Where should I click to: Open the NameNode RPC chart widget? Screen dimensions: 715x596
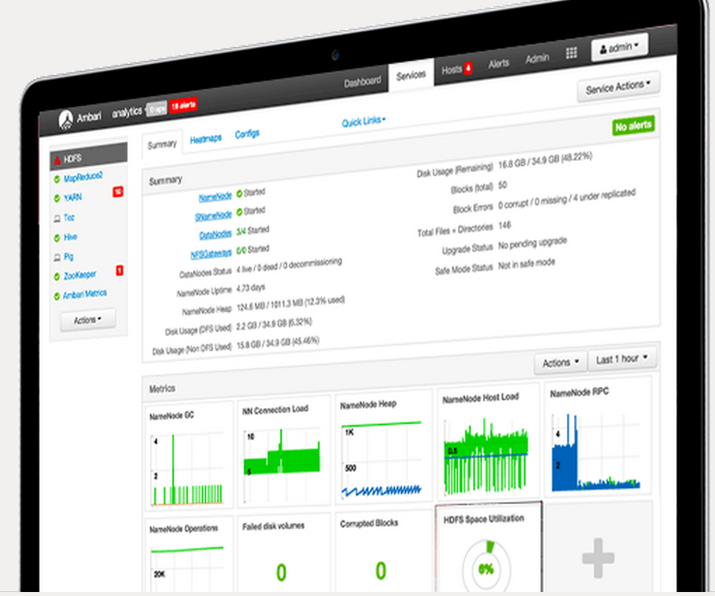pyautogui.click(x=597, y=436)
